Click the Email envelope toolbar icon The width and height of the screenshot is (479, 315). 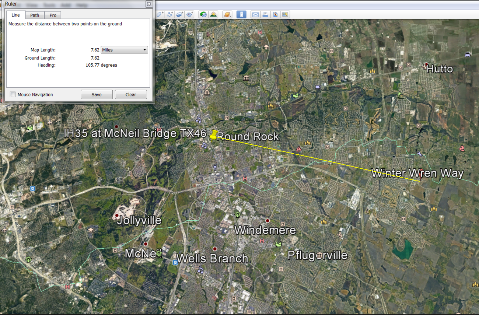coord(255,14)
